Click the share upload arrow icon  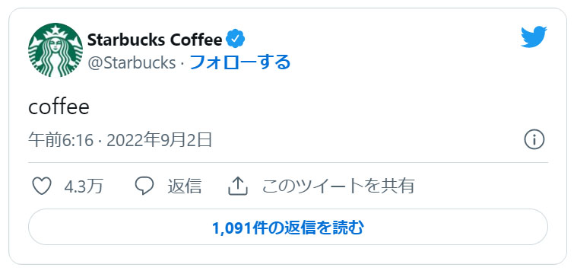(238, 186)
